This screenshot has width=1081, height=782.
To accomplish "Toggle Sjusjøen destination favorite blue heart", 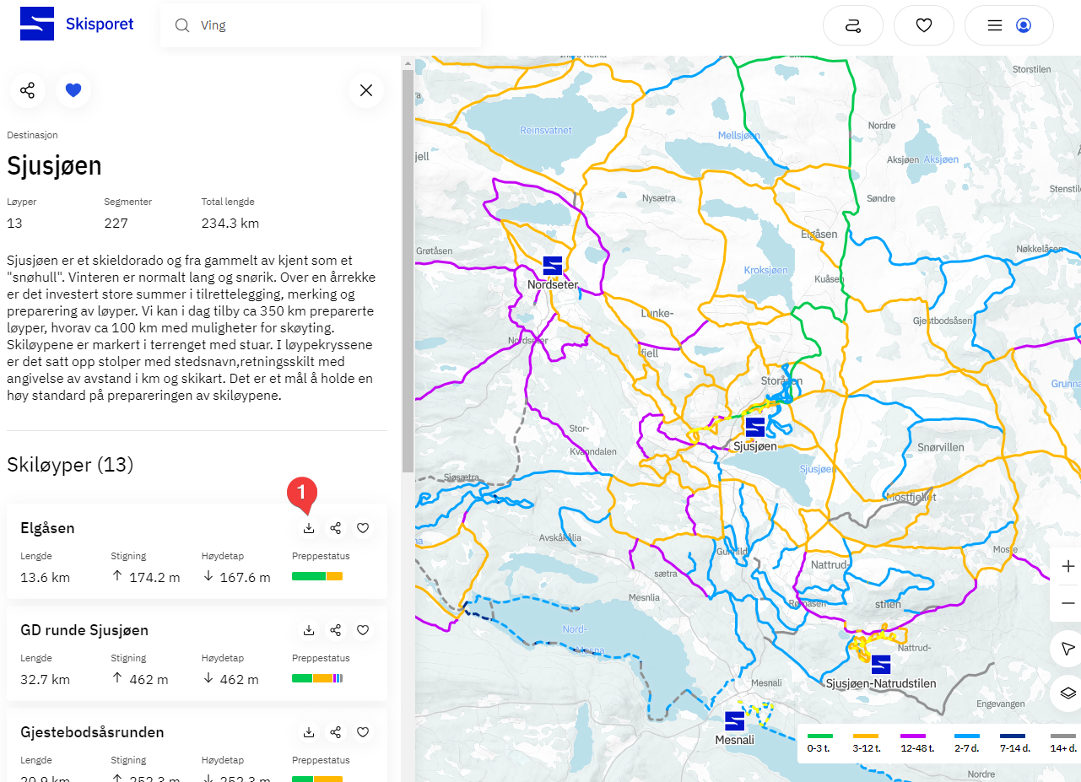I will click(73, 90).
